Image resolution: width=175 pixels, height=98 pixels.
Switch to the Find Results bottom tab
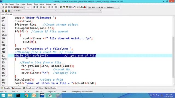tap(50, 88)
